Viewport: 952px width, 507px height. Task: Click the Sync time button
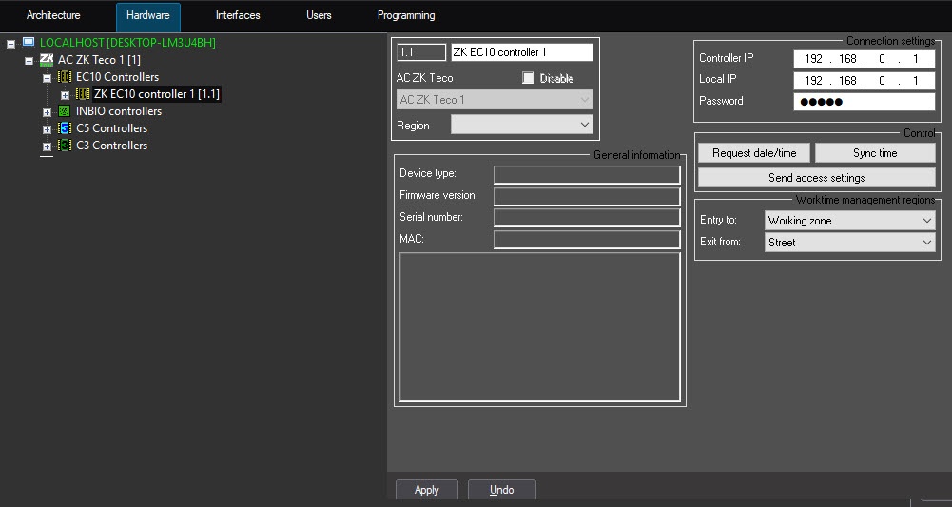point(875,153)
